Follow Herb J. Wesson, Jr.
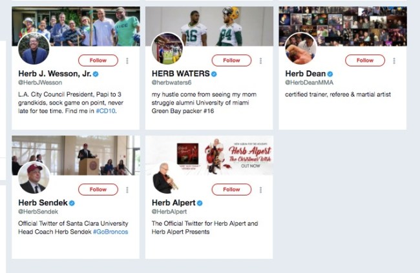 (x=98, y=60)
